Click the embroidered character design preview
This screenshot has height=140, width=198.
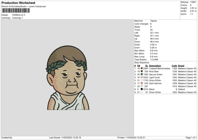67,78
